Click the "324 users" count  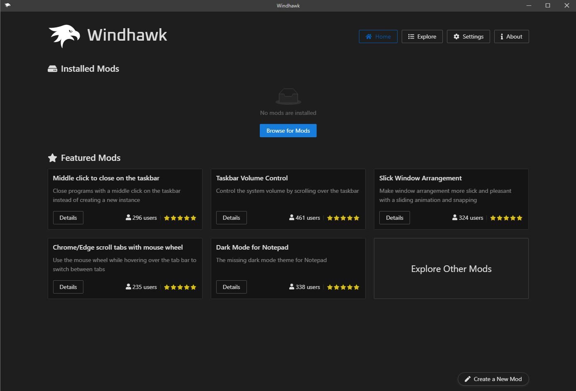click(468, 218)
